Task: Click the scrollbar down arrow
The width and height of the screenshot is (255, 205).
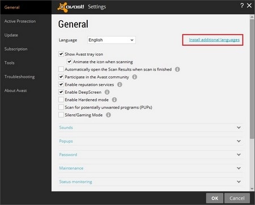Action: (x=252, y=189)
